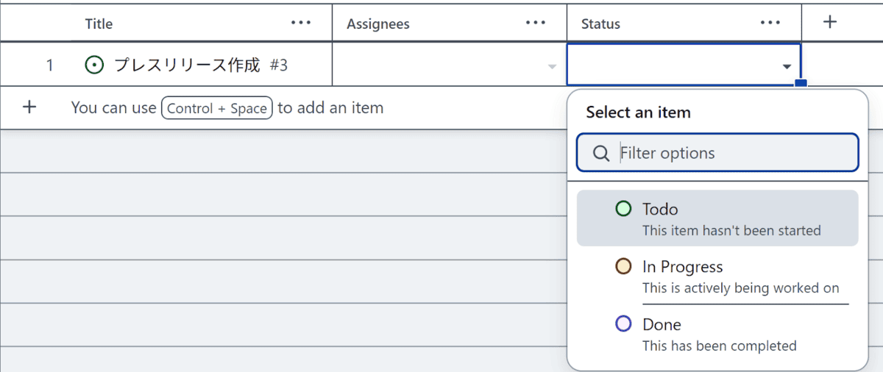Click the Title column header

(99, 24)
